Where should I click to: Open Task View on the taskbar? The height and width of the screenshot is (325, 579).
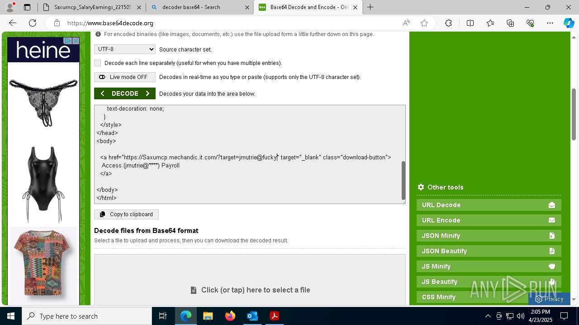163,316
